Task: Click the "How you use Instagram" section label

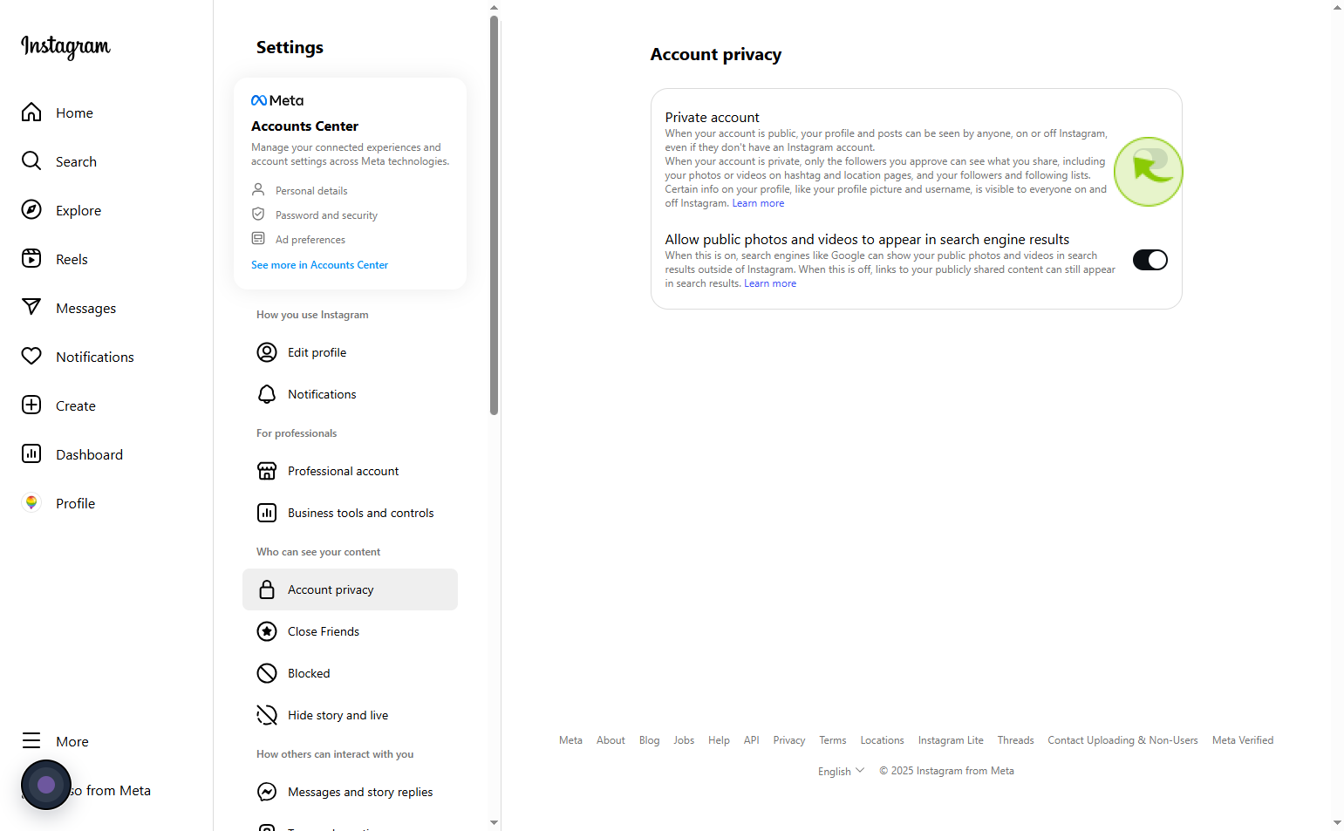Action: [312, 315]
